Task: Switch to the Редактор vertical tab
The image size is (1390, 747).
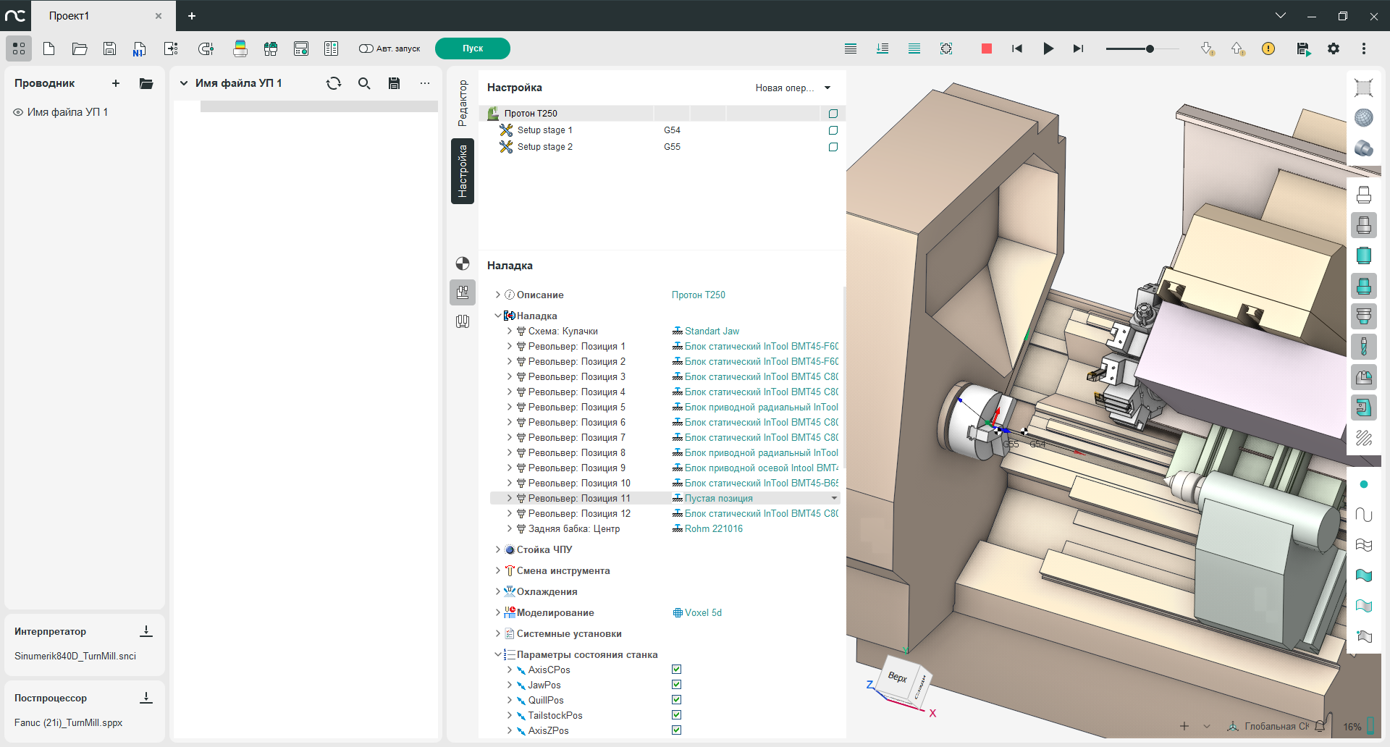Action: point(463,103)
